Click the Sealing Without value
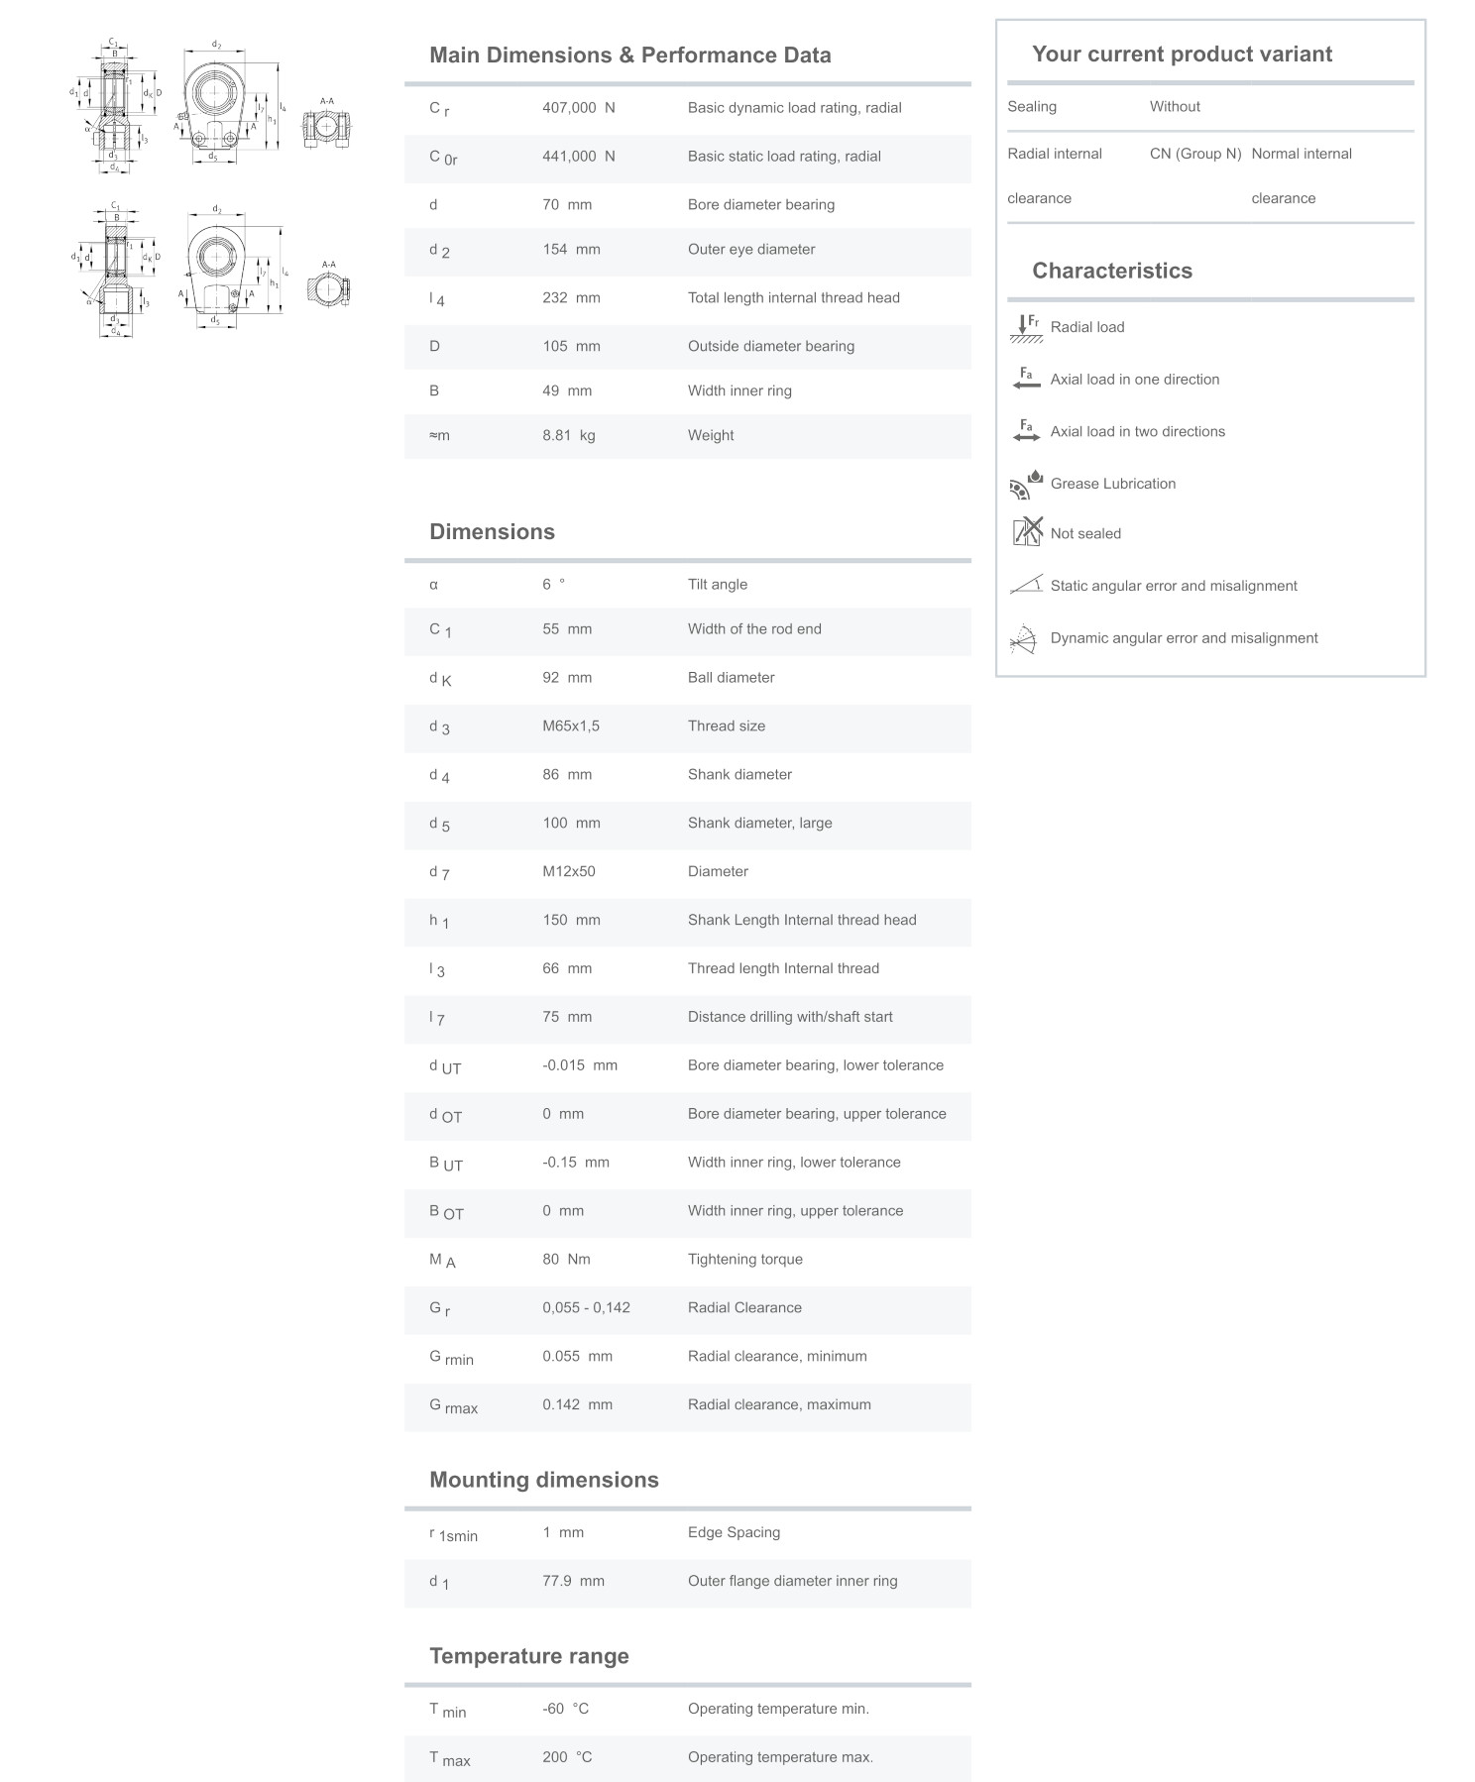This screenshot has width=1475, height=1782. [x=1175, y=106]
